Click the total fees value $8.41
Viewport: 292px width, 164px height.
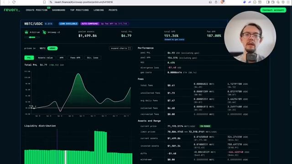(x=171, y=85)
